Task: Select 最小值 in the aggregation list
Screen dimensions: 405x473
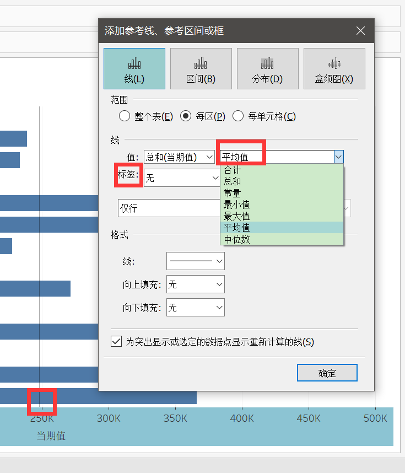Action: click(x=282, y=205)
